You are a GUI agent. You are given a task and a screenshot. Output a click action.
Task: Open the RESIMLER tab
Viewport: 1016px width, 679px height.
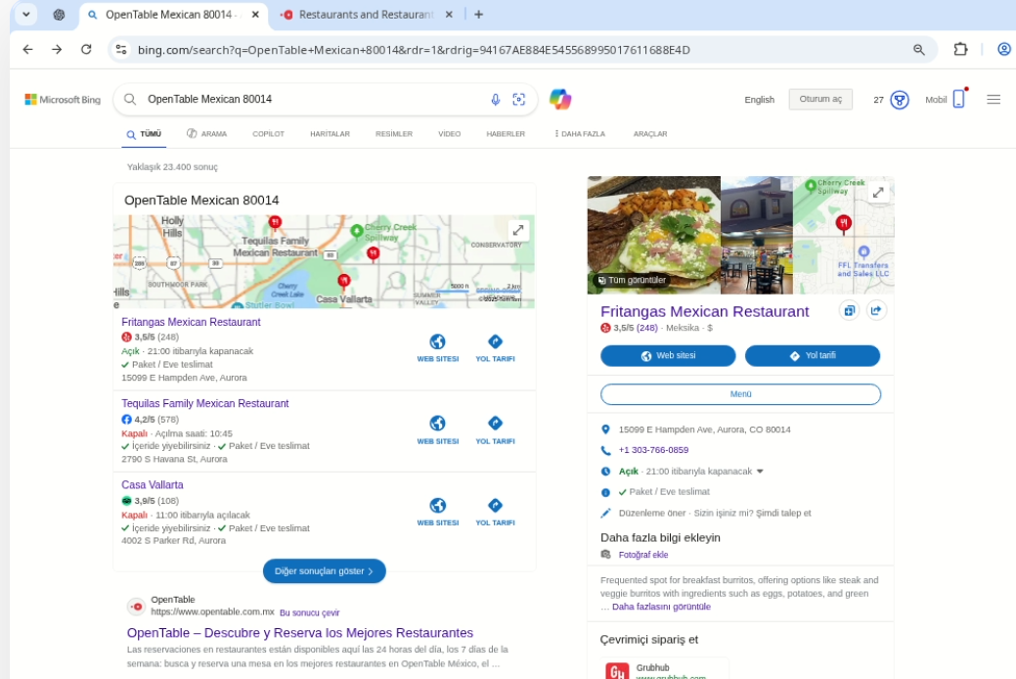click(394, 134)
